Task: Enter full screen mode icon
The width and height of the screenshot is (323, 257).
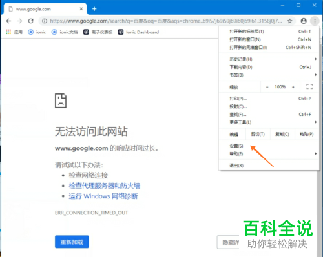Action: tap(309, 87)
